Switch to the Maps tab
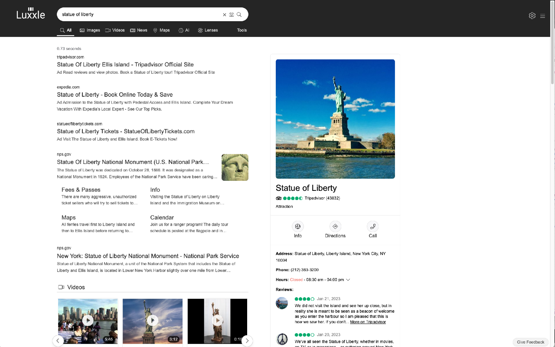 point(161,30)
